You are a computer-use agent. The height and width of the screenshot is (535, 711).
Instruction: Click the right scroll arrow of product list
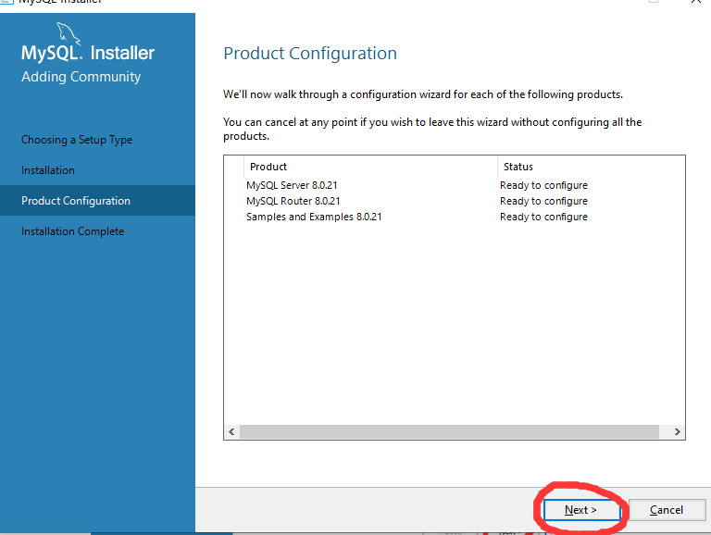click(x=677, y=431)
